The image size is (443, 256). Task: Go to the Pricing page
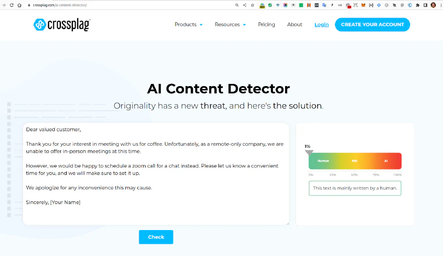[x=266, y=25]
